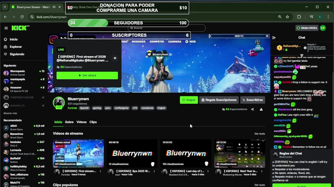Select the gaming tag

(x=97, y=108)
